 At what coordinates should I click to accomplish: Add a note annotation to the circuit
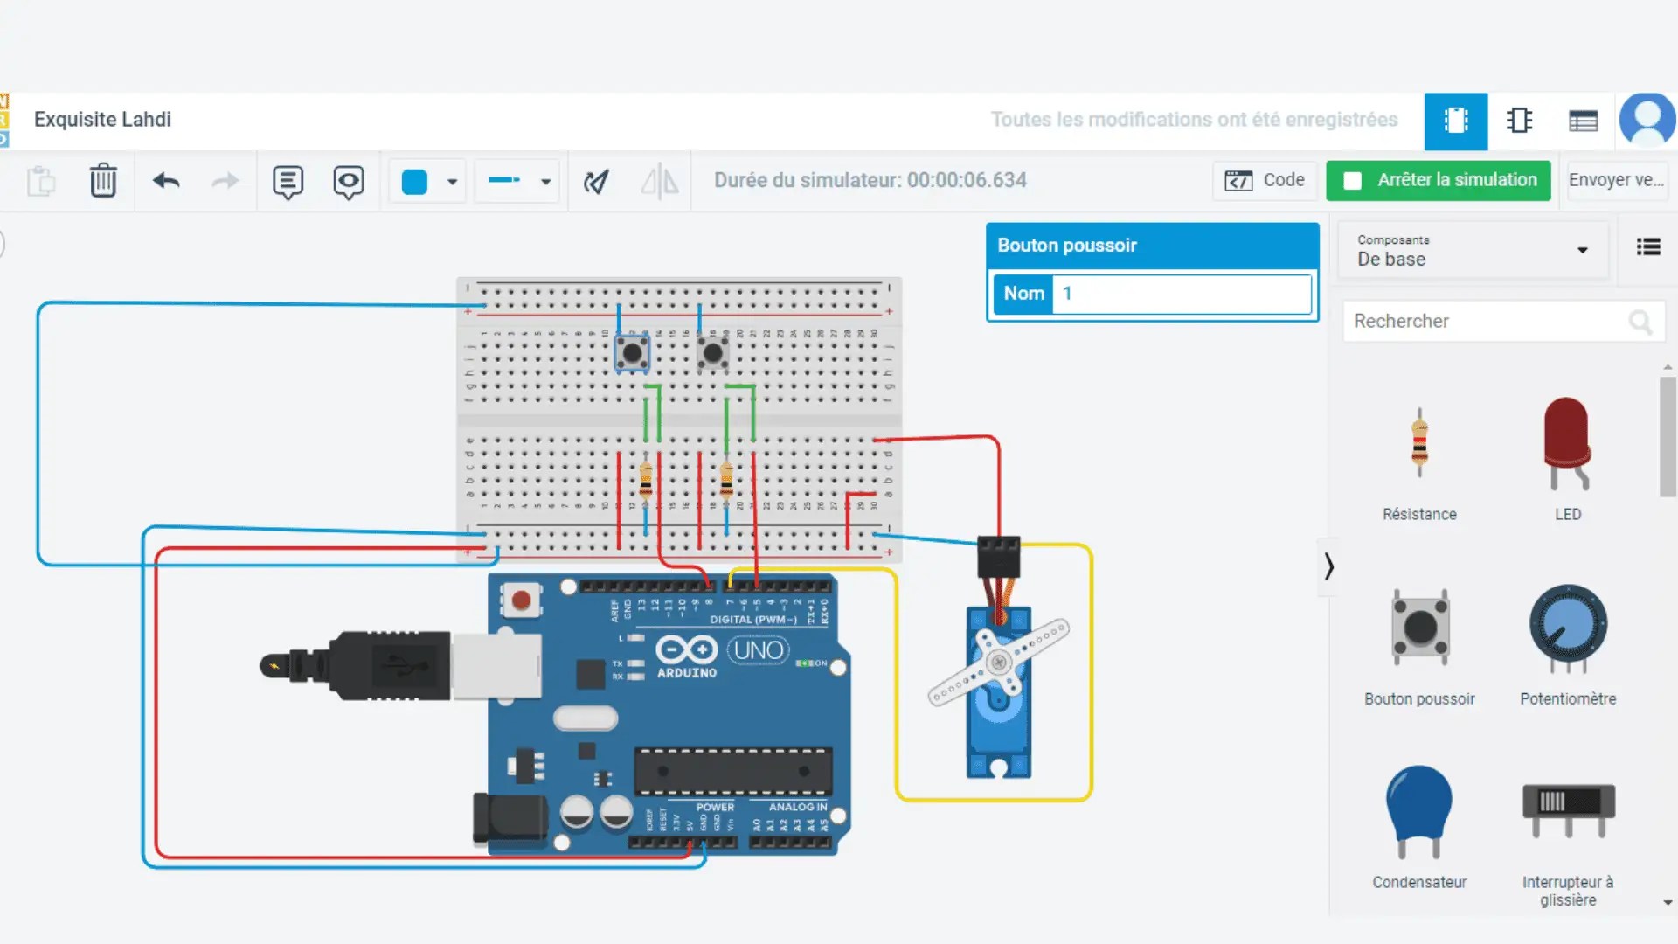tap(288, 181)
